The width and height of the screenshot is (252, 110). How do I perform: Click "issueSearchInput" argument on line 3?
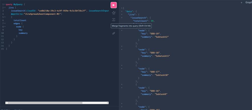(99, 11)
